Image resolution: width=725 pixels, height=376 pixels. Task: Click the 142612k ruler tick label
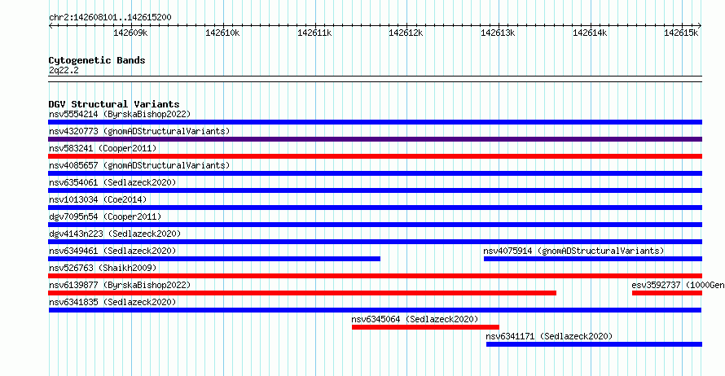(406, 33)
